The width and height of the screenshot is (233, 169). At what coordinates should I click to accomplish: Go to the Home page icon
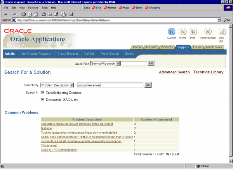[x=36, y=14]
